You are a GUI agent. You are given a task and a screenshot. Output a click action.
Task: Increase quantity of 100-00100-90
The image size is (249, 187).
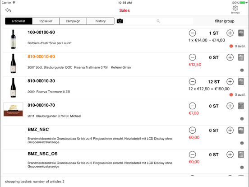[230, 33]
